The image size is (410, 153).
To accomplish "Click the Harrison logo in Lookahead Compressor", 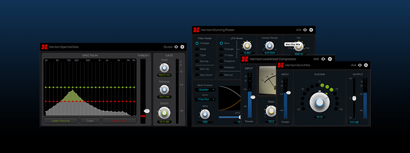I will pos(245,59).
